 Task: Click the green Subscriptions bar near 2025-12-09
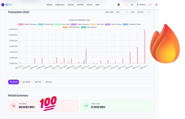pos(84,62)
